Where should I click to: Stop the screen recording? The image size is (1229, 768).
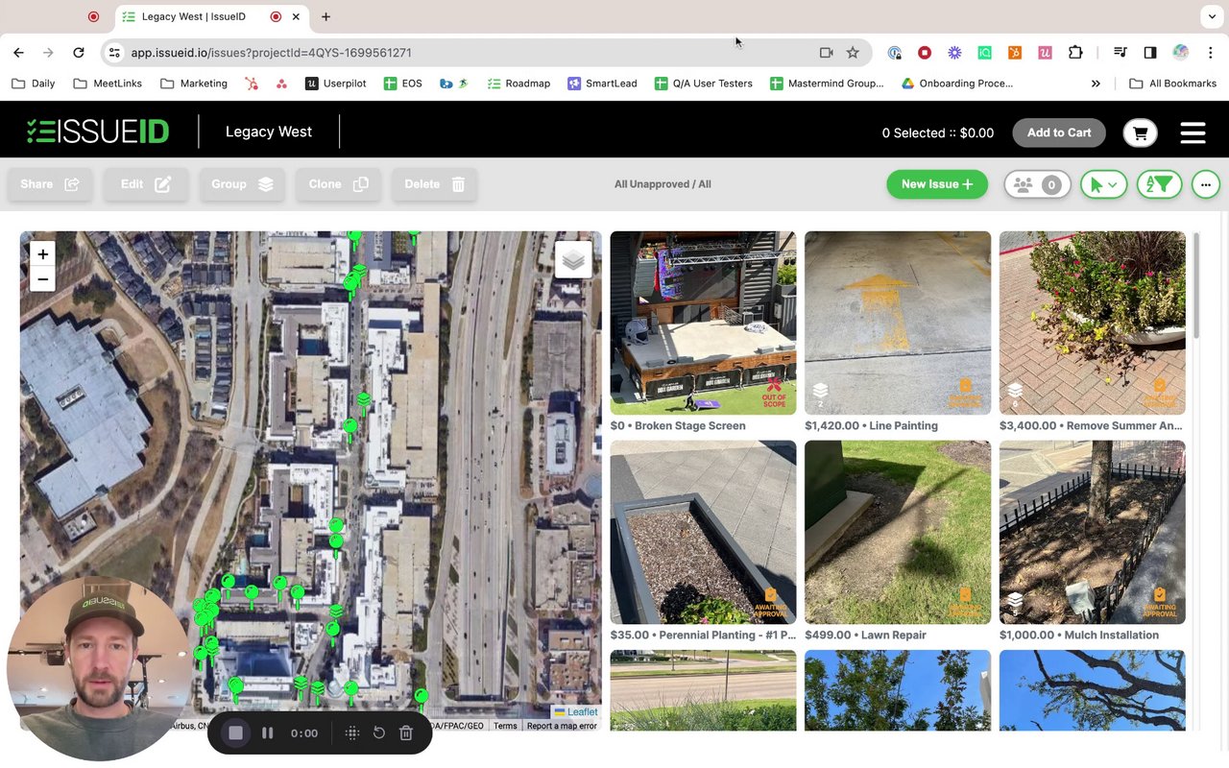tap(235, 732)
